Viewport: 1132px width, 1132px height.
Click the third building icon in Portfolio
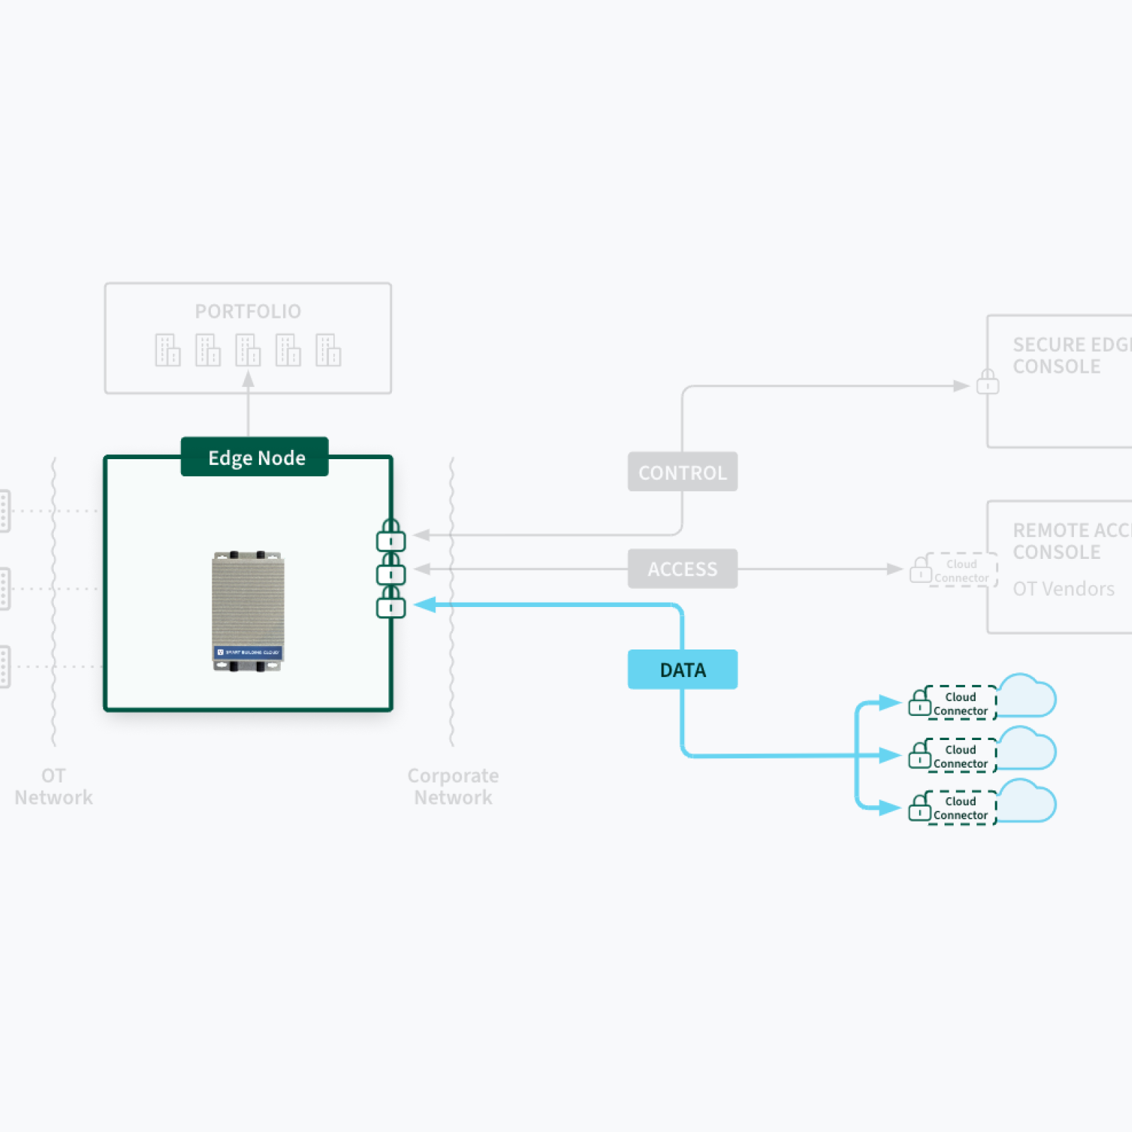248,350
